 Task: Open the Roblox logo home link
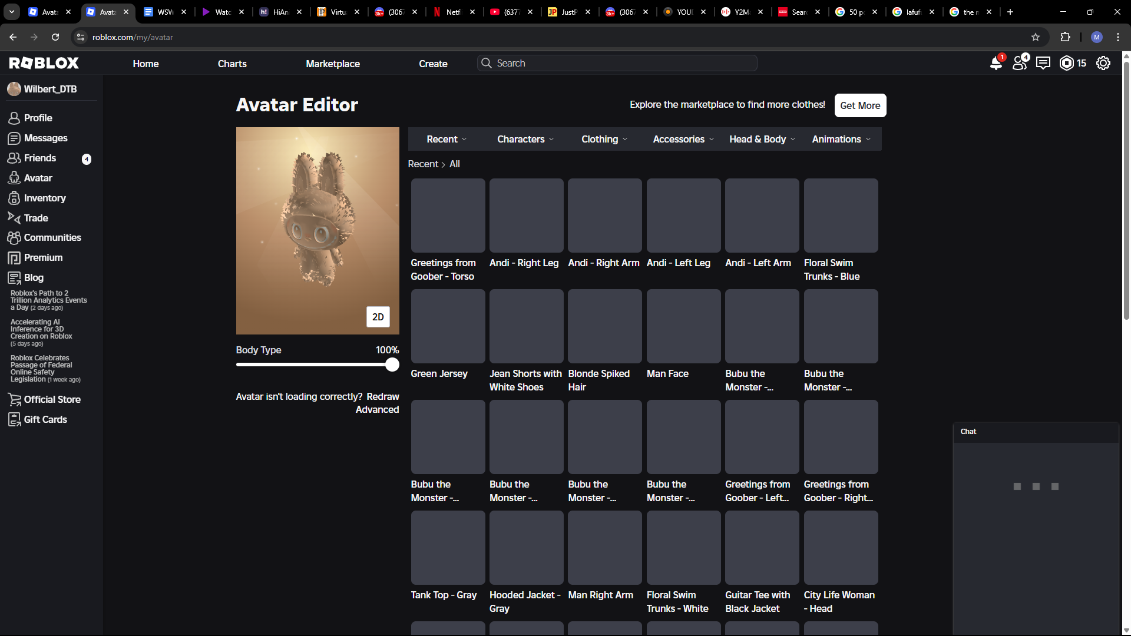44,63
